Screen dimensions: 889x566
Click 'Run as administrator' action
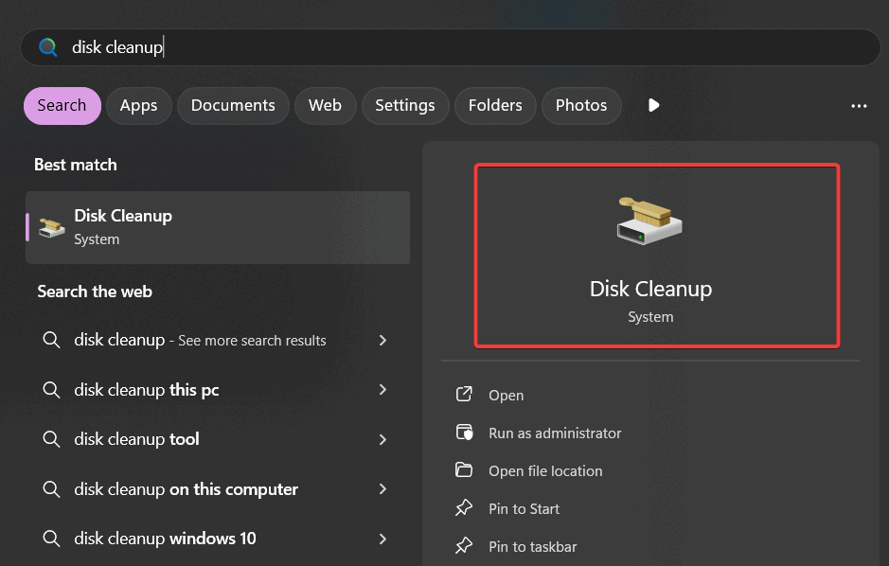point(555,433)
